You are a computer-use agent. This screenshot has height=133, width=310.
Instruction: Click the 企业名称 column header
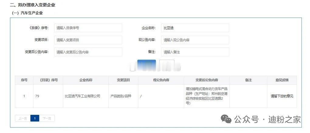[x=86, y=80]
